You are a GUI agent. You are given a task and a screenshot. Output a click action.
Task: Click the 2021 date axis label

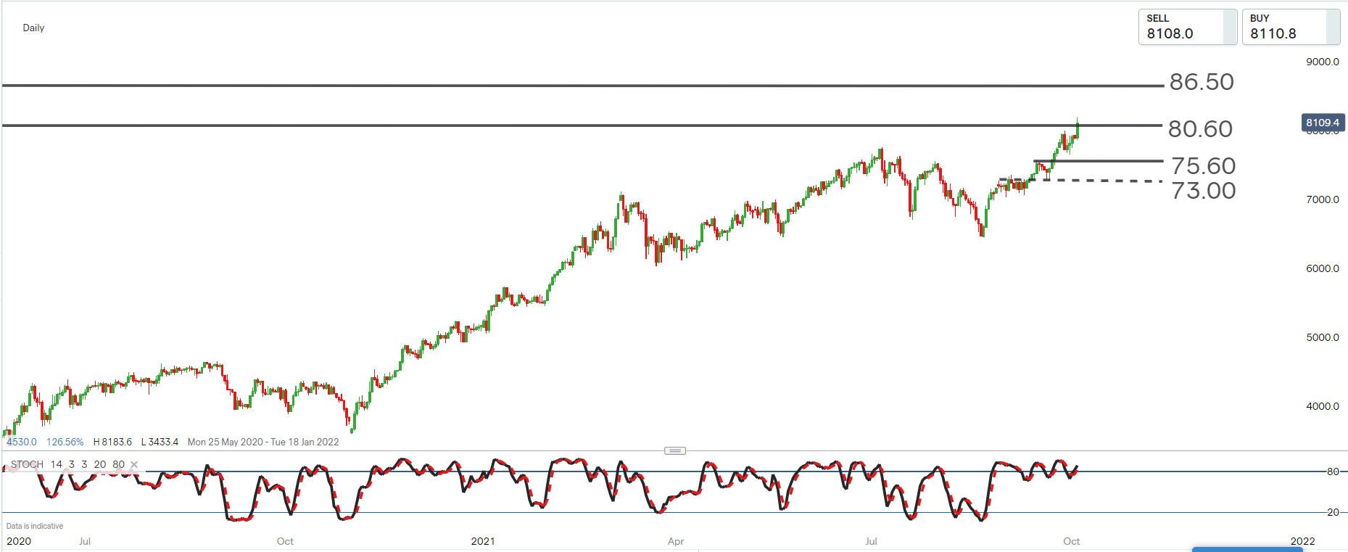point(483,541)
